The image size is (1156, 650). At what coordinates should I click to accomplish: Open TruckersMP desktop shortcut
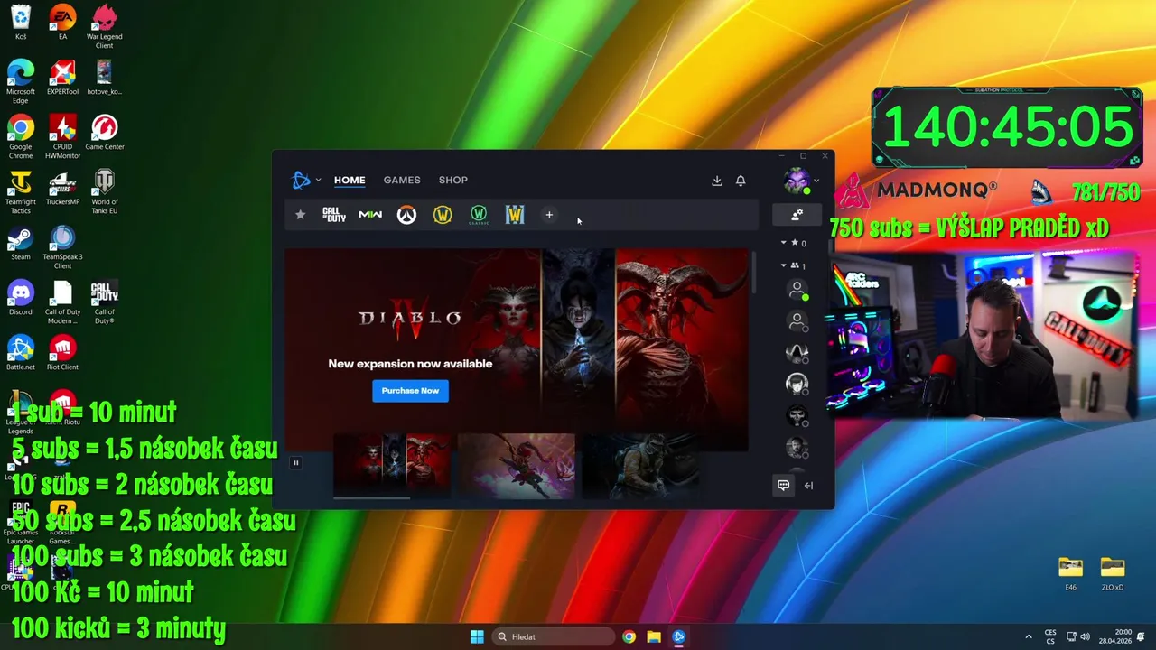(62, 188)
